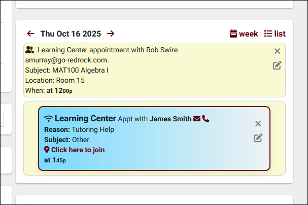Image resolution: width=308 pixels, height=205 pixels.
Task: Click the Thu Oct 16 2025 date heading
Action: 71,34
